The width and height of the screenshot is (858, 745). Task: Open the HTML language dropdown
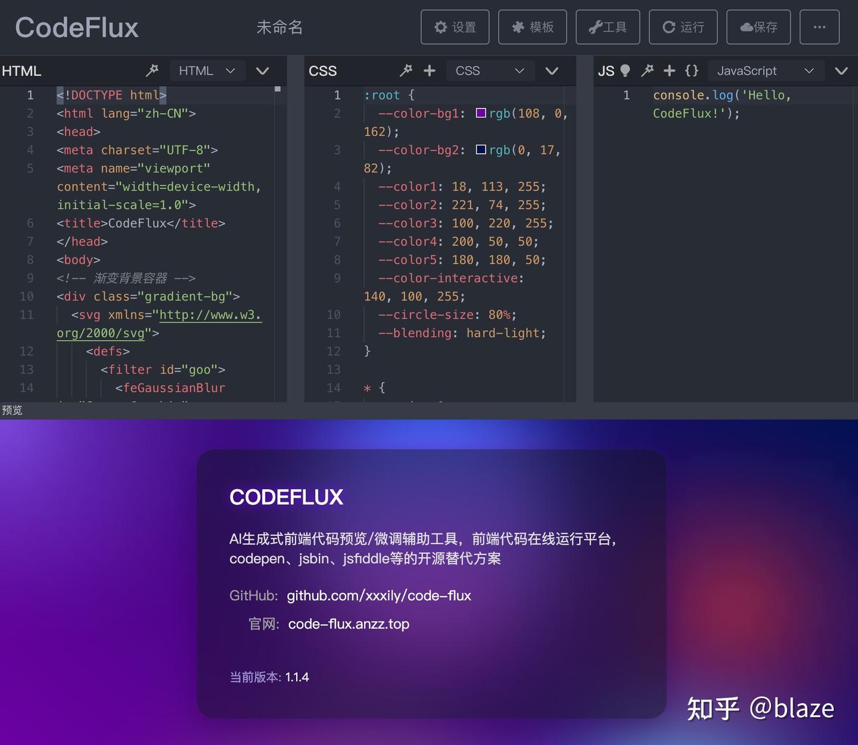click(x=207, y=70)
